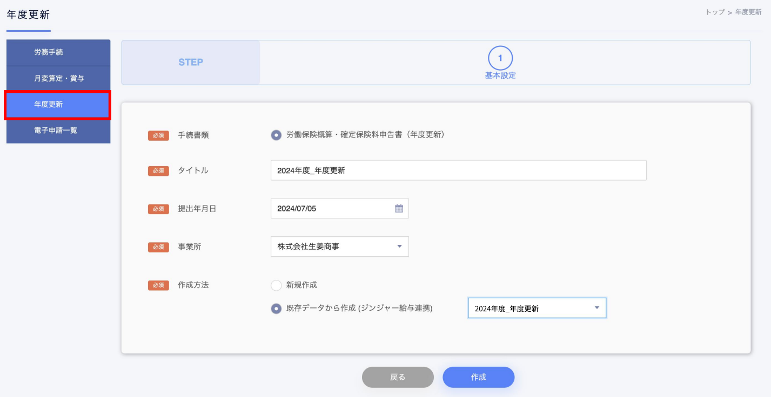Open 労務手続 in the left sidebar
Viewport: 771px width, 397px height.
[58, 52]
